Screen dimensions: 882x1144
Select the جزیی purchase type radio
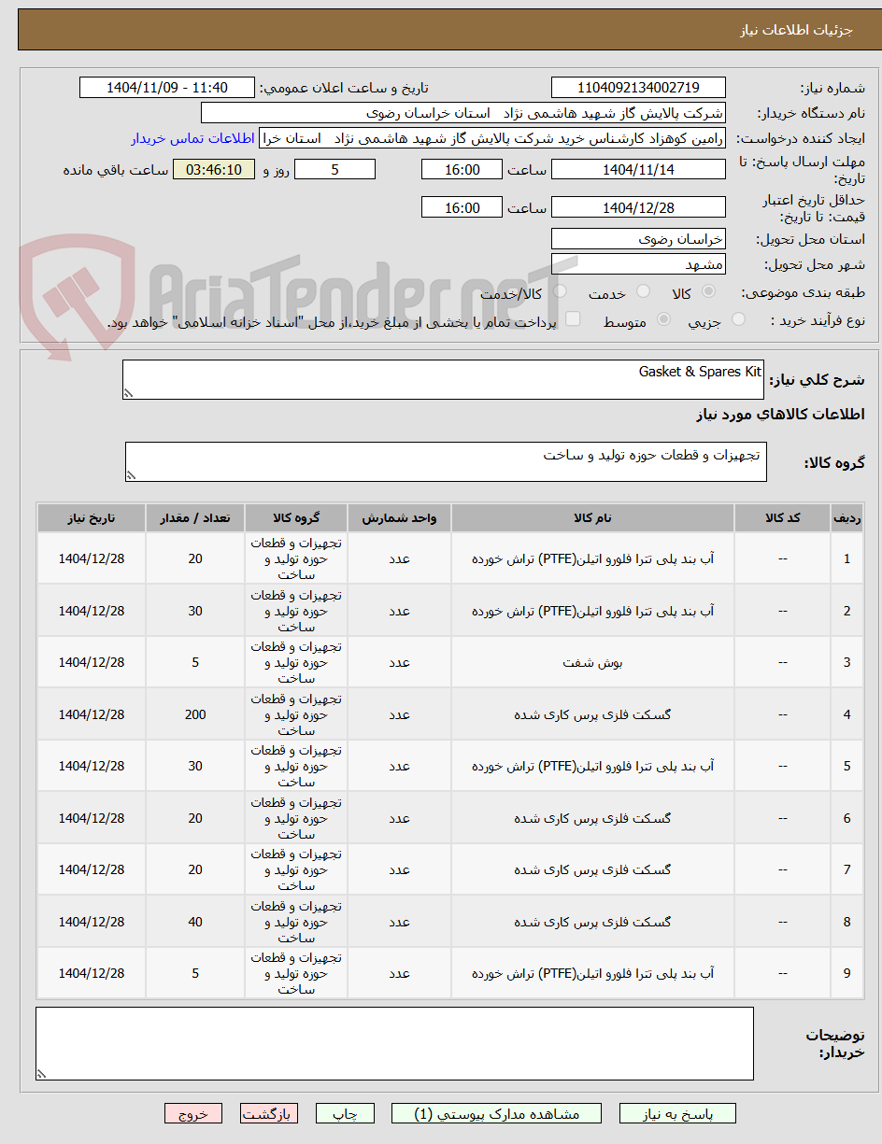coord(738,319)
